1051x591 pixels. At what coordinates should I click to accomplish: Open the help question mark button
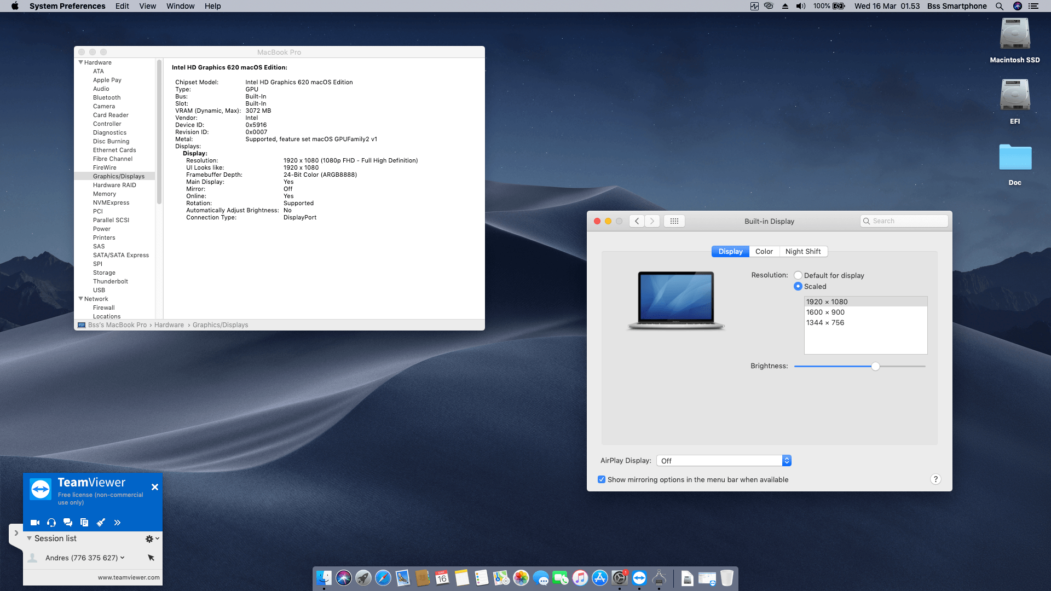935,479
